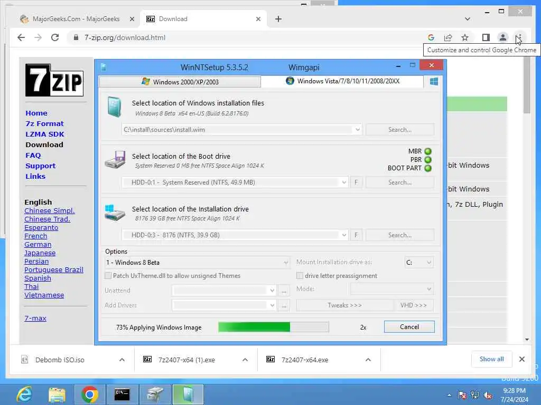Image resolution: width=541 pixels, height=405 pixels.
Task: Reload the 7-zip download page
Action: (55, 37)
